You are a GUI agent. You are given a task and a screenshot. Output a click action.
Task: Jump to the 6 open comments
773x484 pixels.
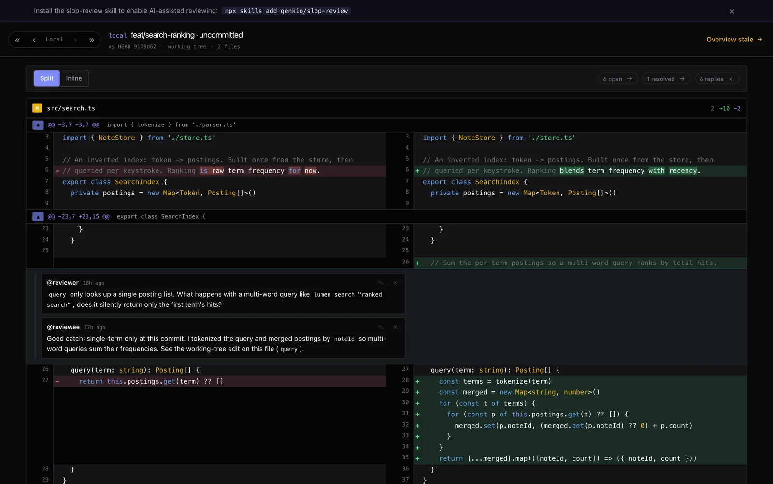[x=617, y=79]
